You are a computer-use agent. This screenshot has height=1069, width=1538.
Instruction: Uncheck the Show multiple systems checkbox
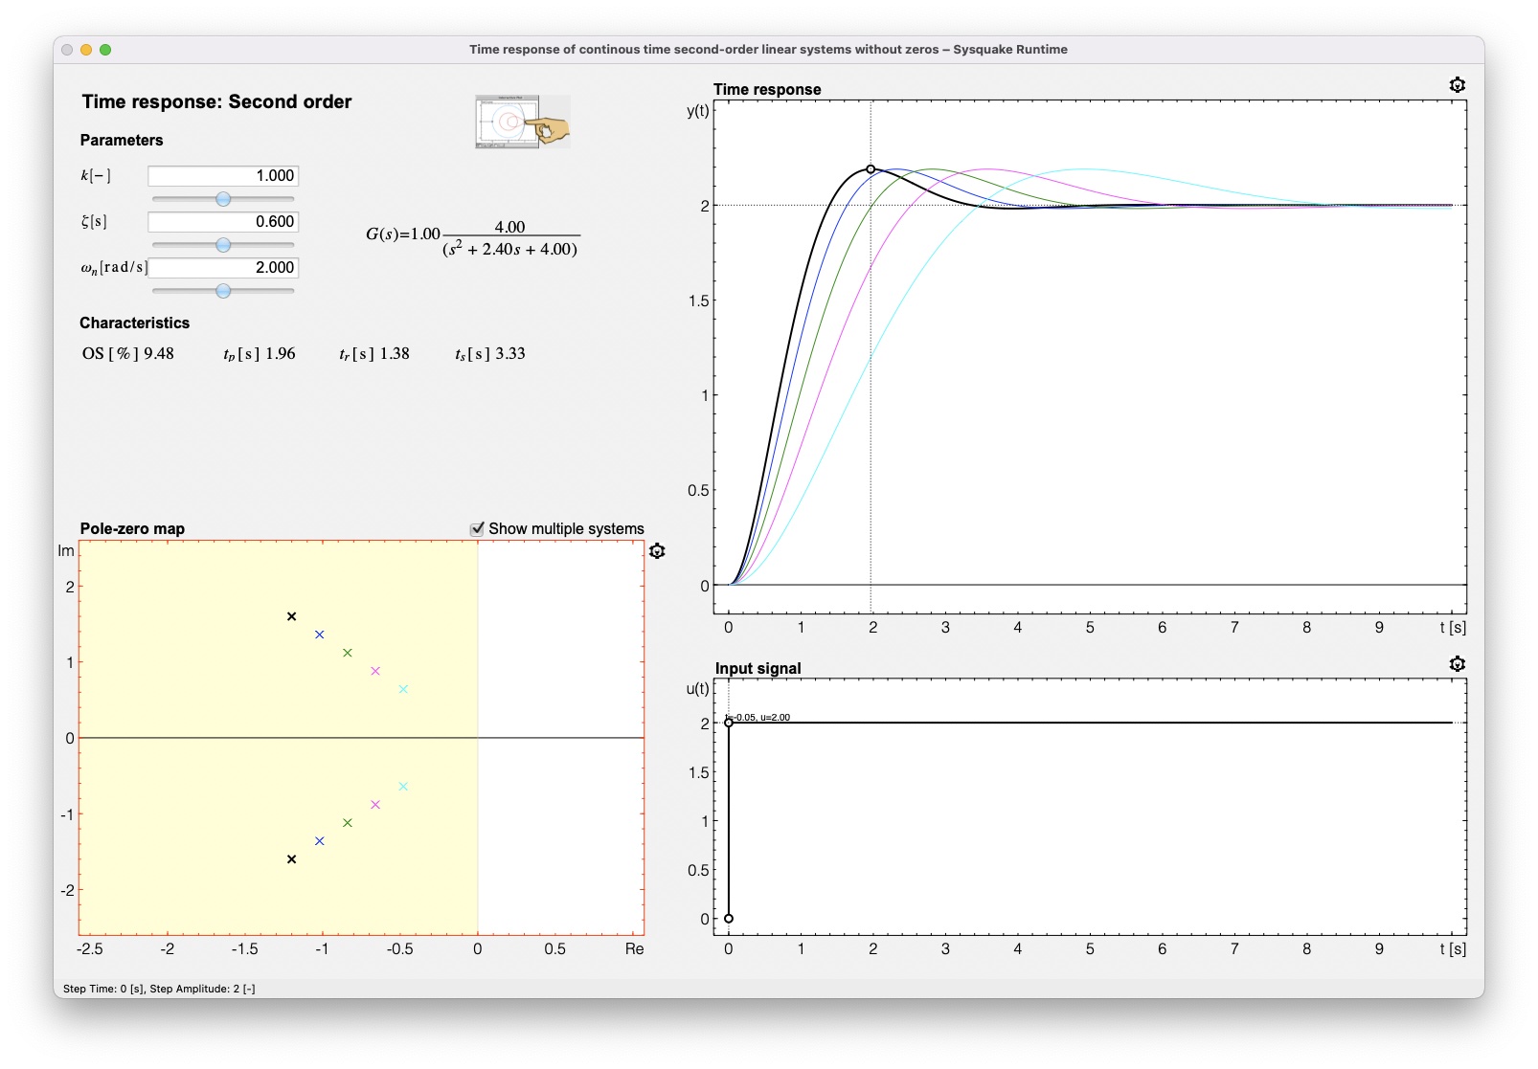477,529
